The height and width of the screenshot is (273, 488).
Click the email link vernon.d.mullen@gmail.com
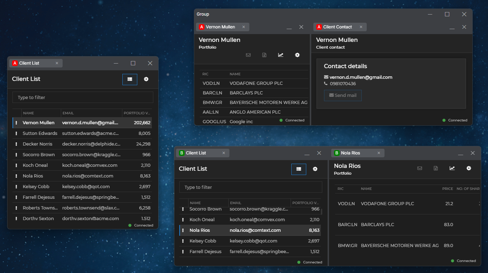[x=361, y=77]
